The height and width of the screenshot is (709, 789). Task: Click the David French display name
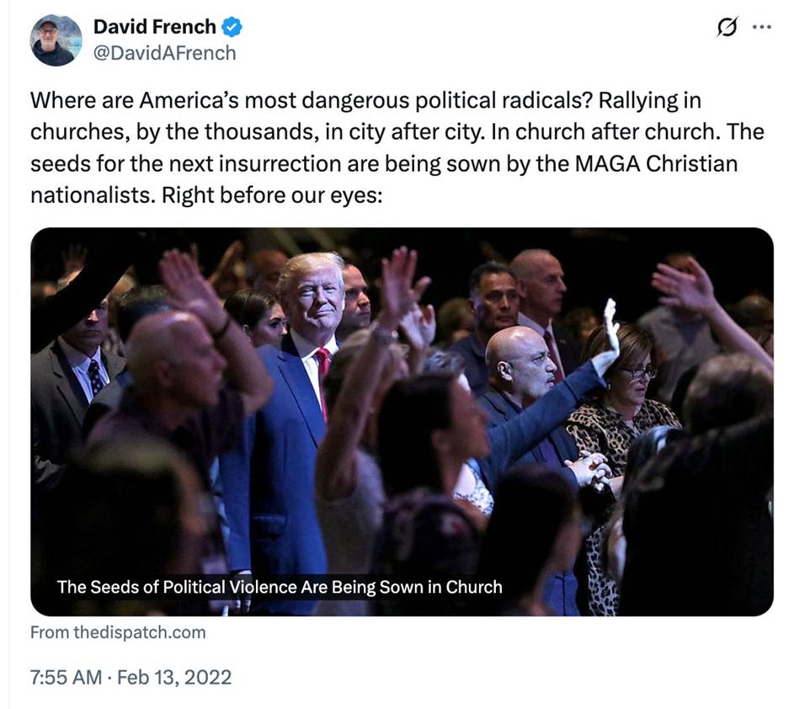coord(155,27)
